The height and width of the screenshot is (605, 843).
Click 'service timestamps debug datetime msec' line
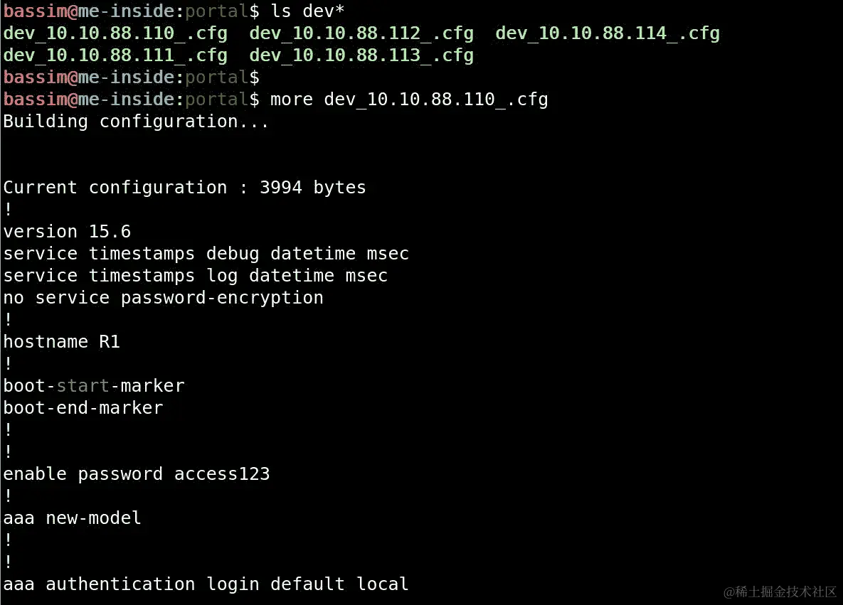tap(206, 254)
